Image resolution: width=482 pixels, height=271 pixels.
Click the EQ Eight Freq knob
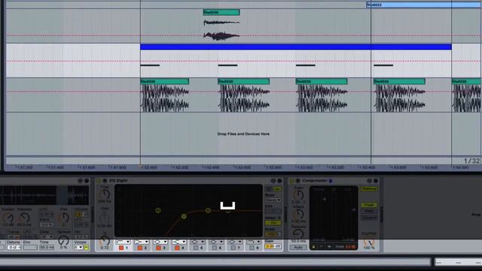coord(105,194)
